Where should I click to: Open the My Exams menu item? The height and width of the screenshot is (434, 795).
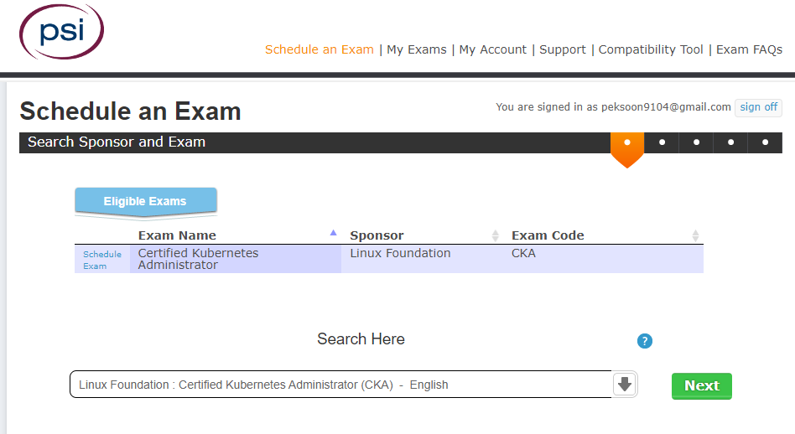click(416, 49)
